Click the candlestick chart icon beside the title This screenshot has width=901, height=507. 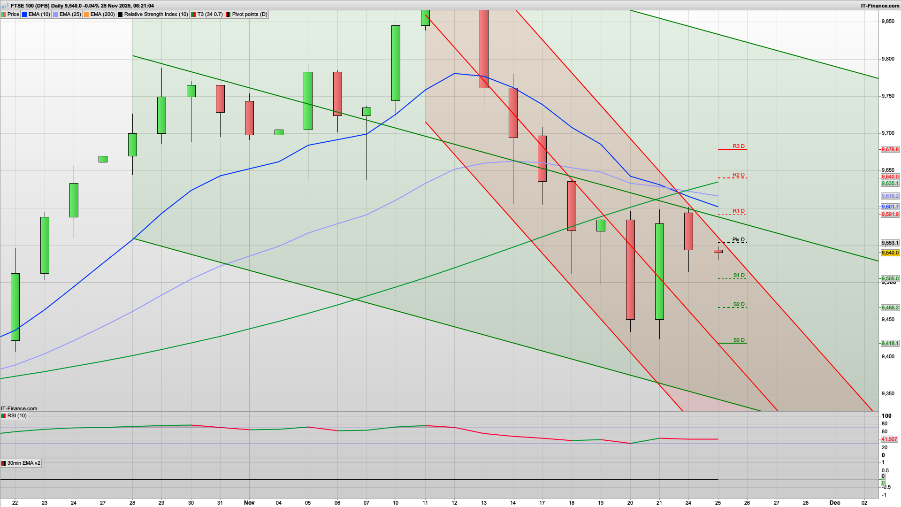(5, 6)
